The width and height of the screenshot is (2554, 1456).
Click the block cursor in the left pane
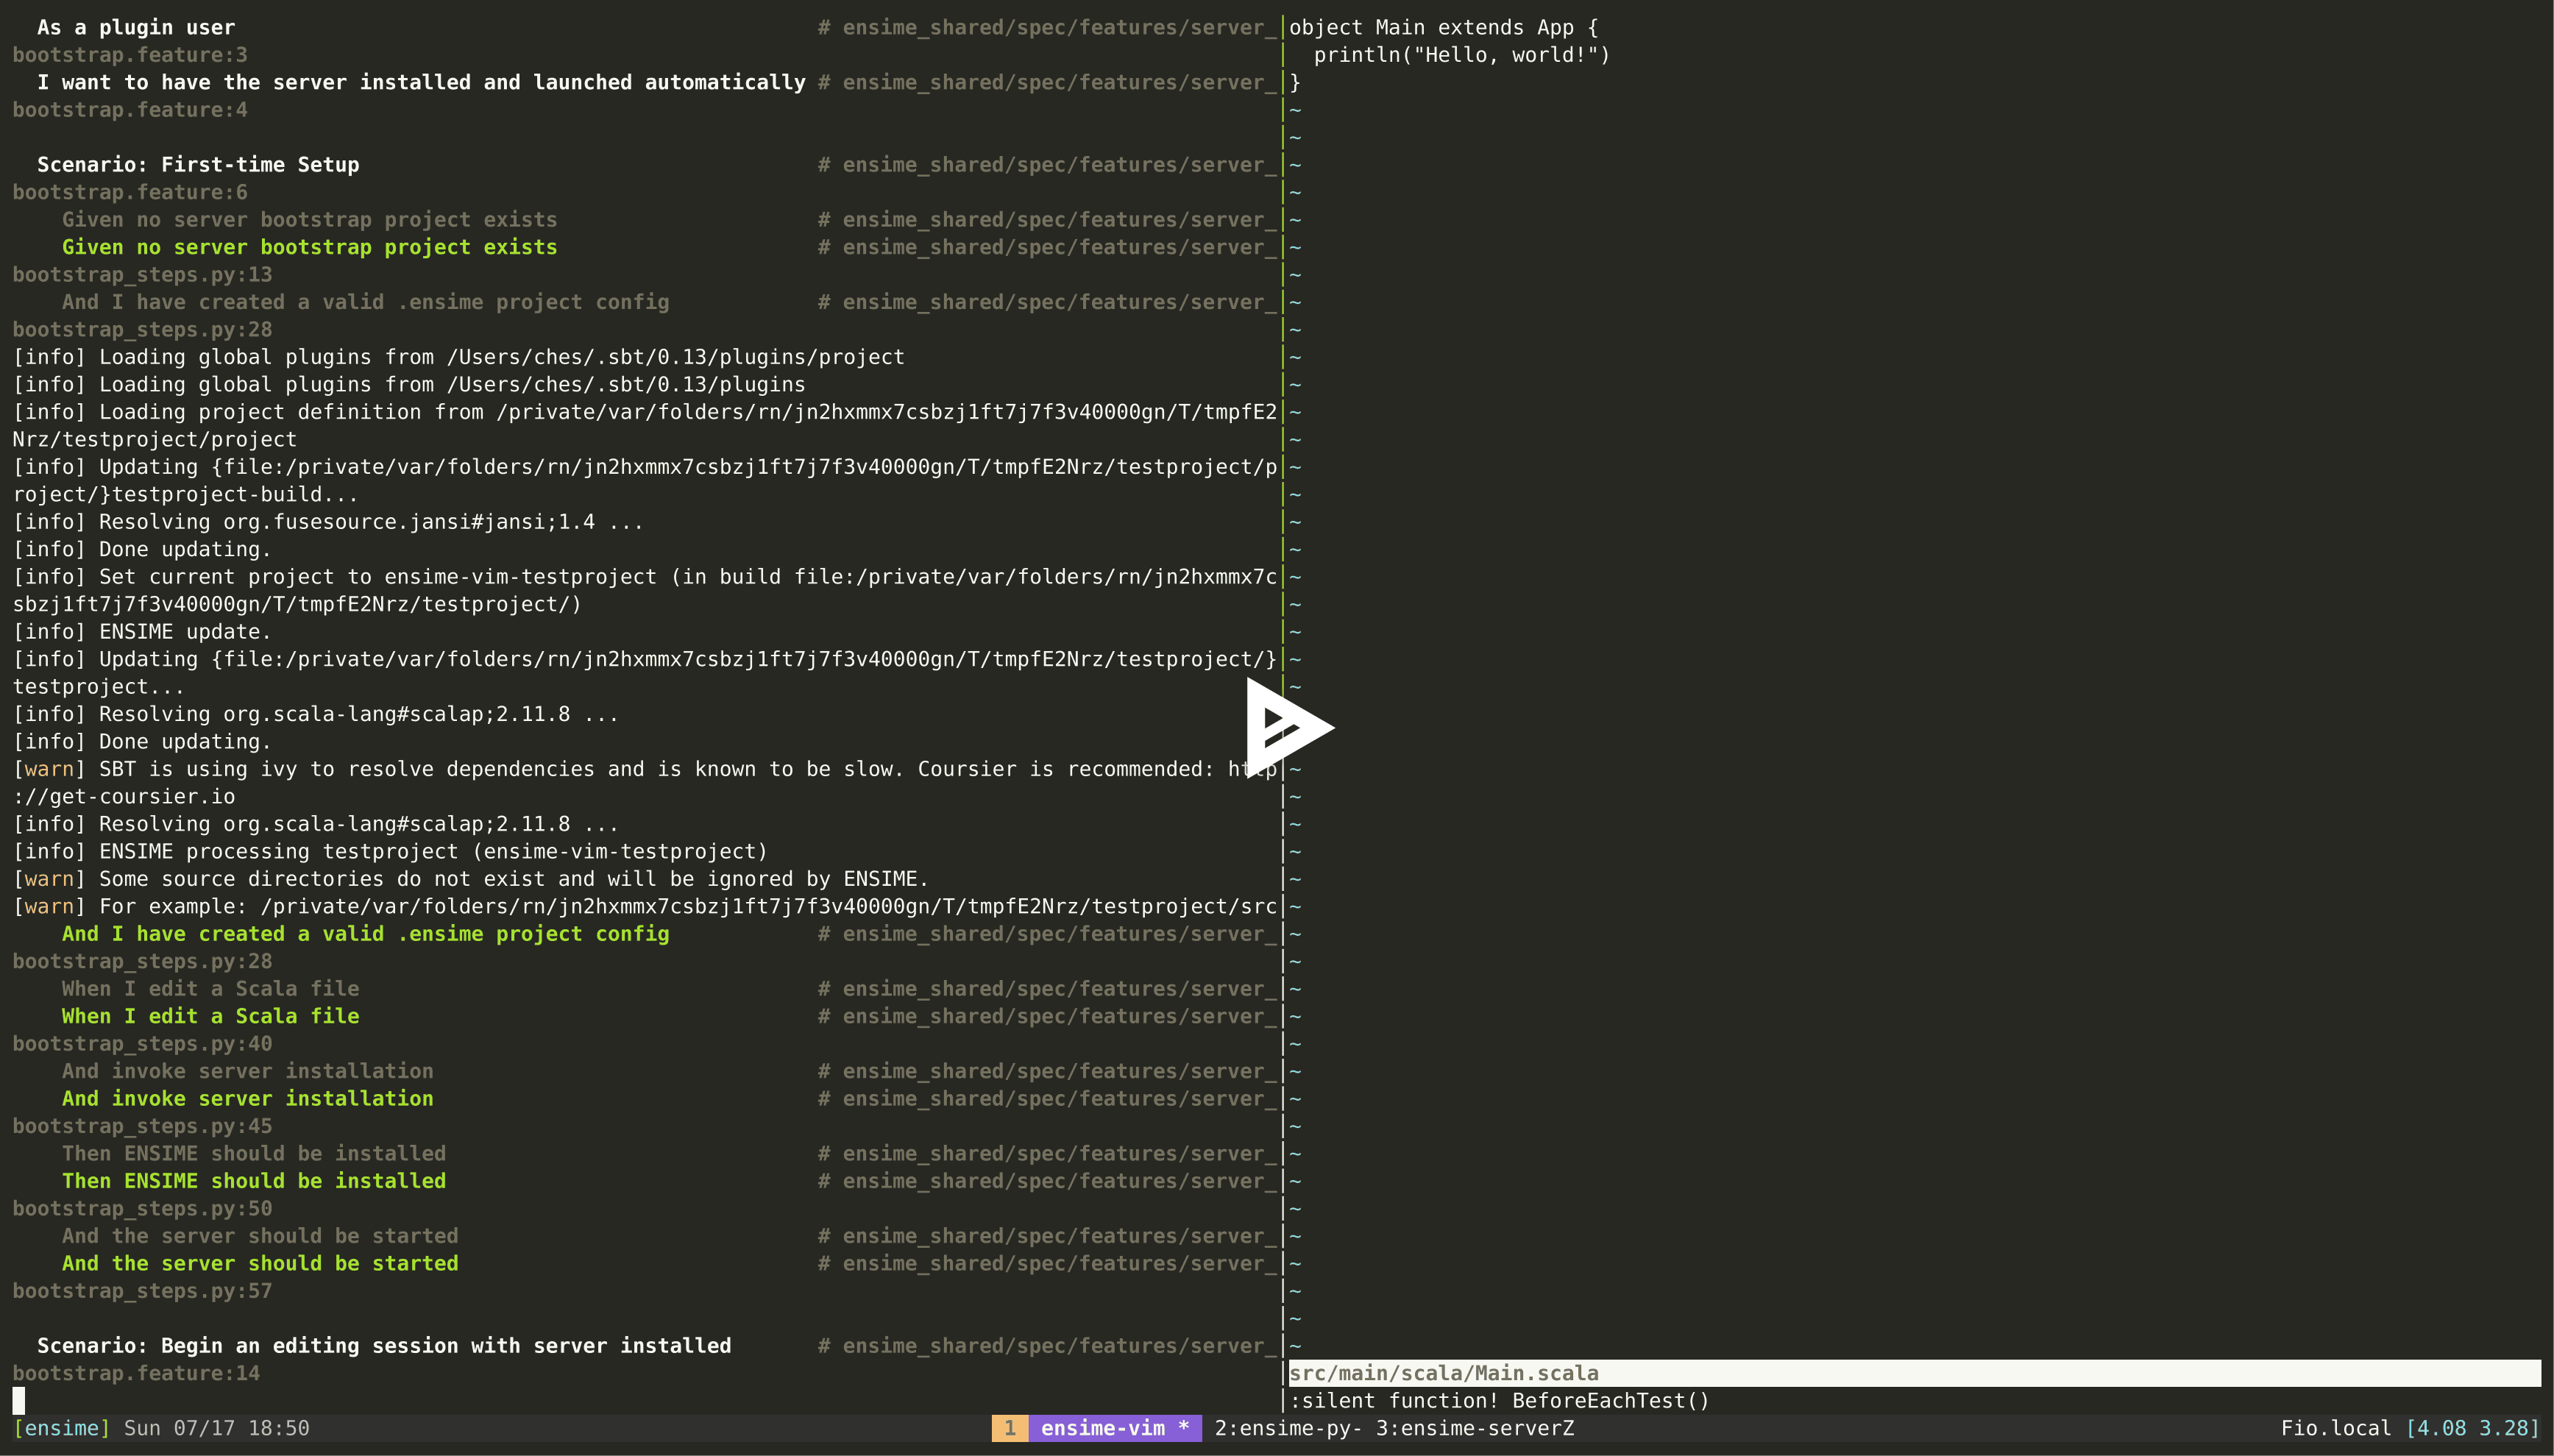click(18, 1400)
